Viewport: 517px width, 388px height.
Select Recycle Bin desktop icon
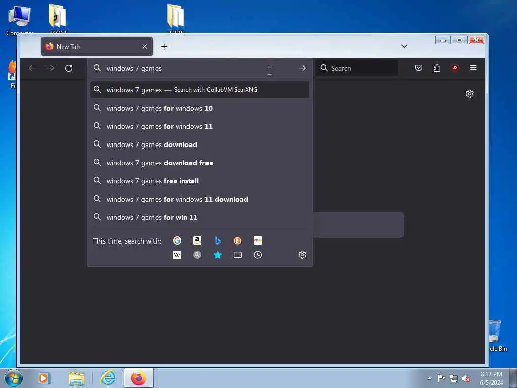tap(496, 336)
